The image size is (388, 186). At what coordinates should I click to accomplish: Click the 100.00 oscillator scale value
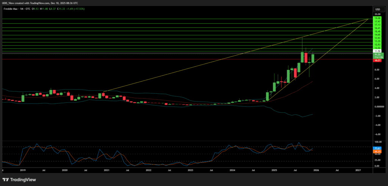pos(377,143)
